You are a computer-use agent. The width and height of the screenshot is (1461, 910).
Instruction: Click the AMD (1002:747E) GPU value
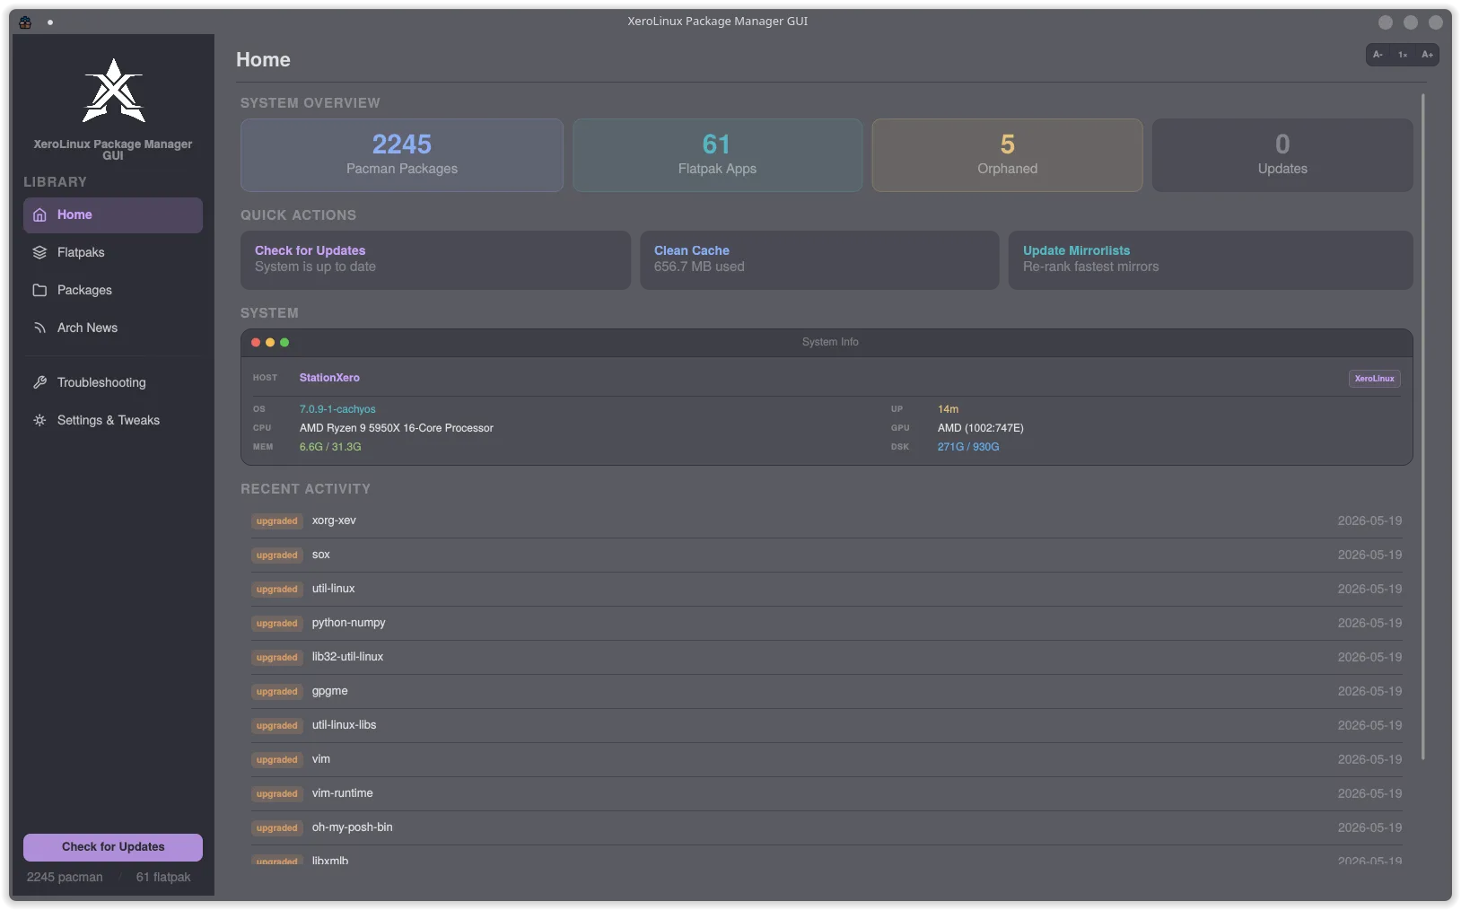tap(980, 428)
